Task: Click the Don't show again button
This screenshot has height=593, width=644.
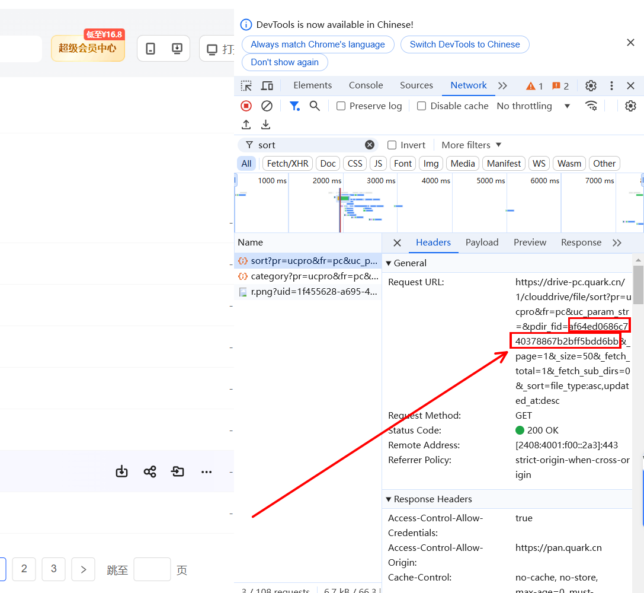Action: [284, 62]
